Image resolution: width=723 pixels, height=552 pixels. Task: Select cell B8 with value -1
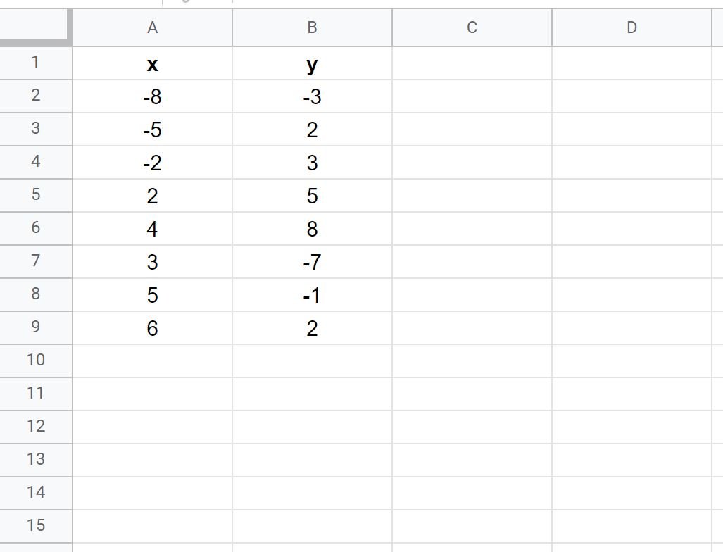pos(312,295)
